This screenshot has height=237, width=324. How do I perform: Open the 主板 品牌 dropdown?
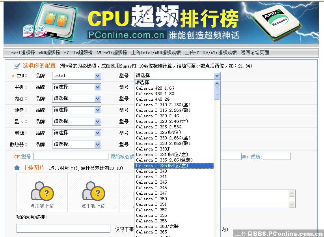[76, 87]
